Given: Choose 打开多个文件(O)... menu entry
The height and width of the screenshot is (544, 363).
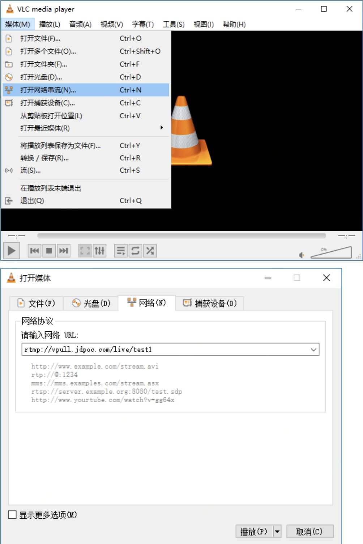Looking at the screenshot, I should 86,51.
